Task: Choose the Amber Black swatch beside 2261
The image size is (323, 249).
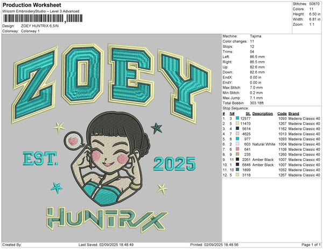Action: 237,159
